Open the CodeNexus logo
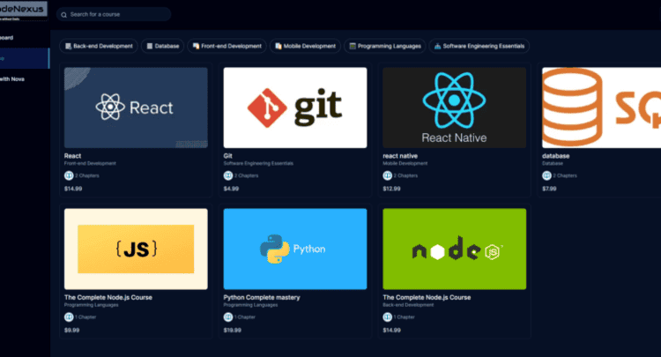This screenshot has height=357, width=661. (23, 10)
